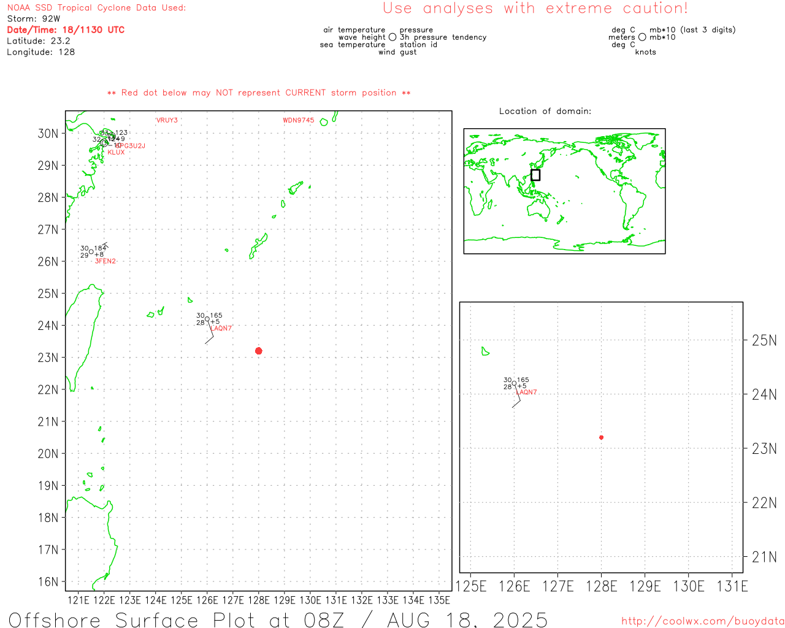This screenshot has height=628, width=785.
Task: Click the red storm dot in zoomed inset map
Action: (x=601, y=437)
